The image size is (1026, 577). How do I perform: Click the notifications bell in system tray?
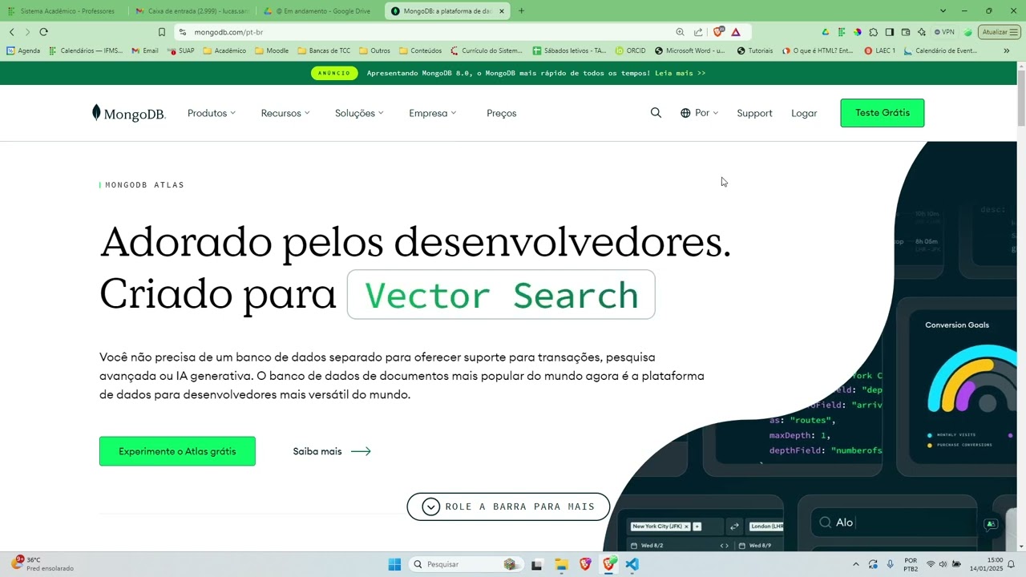(1011, 564)
